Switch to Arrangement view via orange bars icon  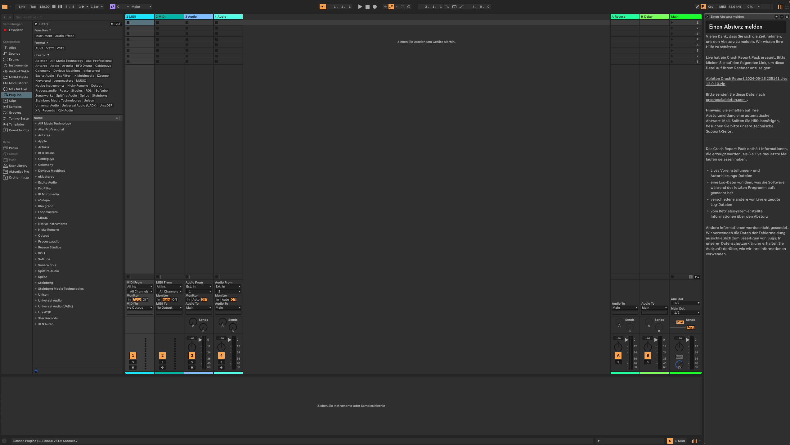coord(780,7)
